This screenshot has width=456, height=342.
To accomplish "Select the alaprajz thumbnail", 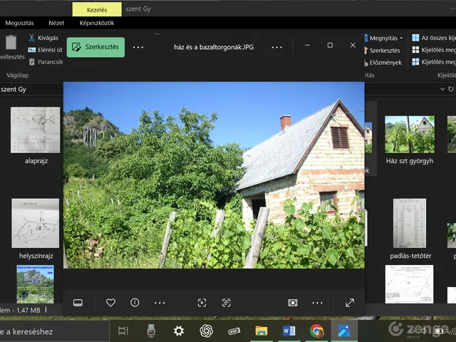I will click(36, 130).
